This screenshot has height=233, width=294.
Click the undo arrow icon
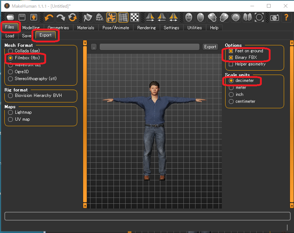[x=49, y=17]
